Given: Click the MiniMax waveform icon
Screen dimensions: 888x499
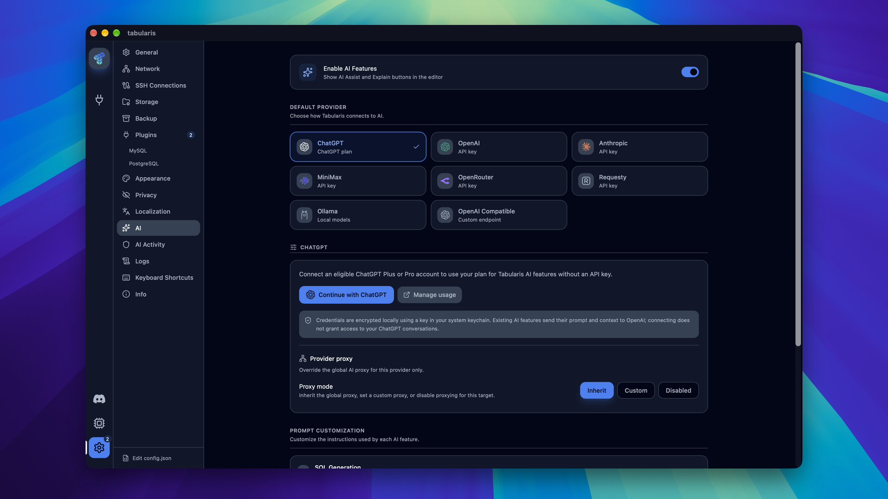Looking at the screenshot, I should click(304, 181).
